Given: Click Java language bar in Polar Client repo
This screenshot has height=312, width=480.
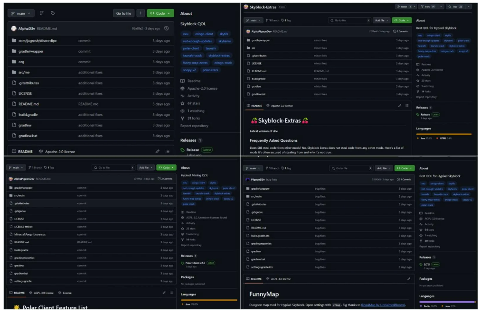Looking at the screenshot, I should (209, 300).
